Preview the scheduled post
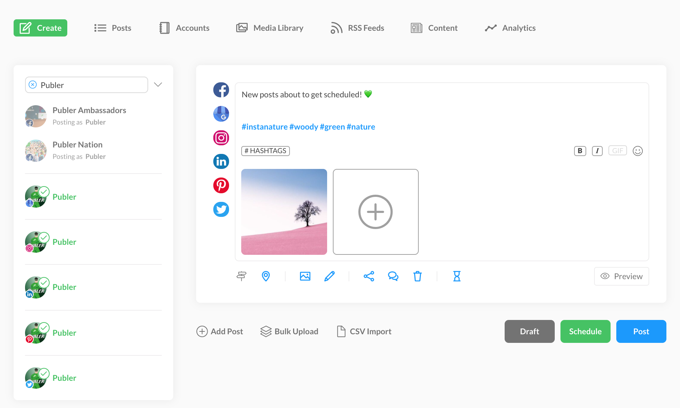Screen dimensions: 680x408 (621, 276)
